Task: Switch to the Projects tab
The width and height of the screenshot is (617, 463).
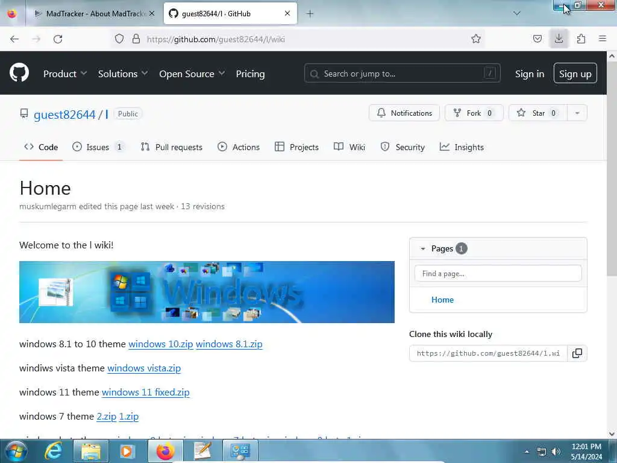Action: coord(296,147)
